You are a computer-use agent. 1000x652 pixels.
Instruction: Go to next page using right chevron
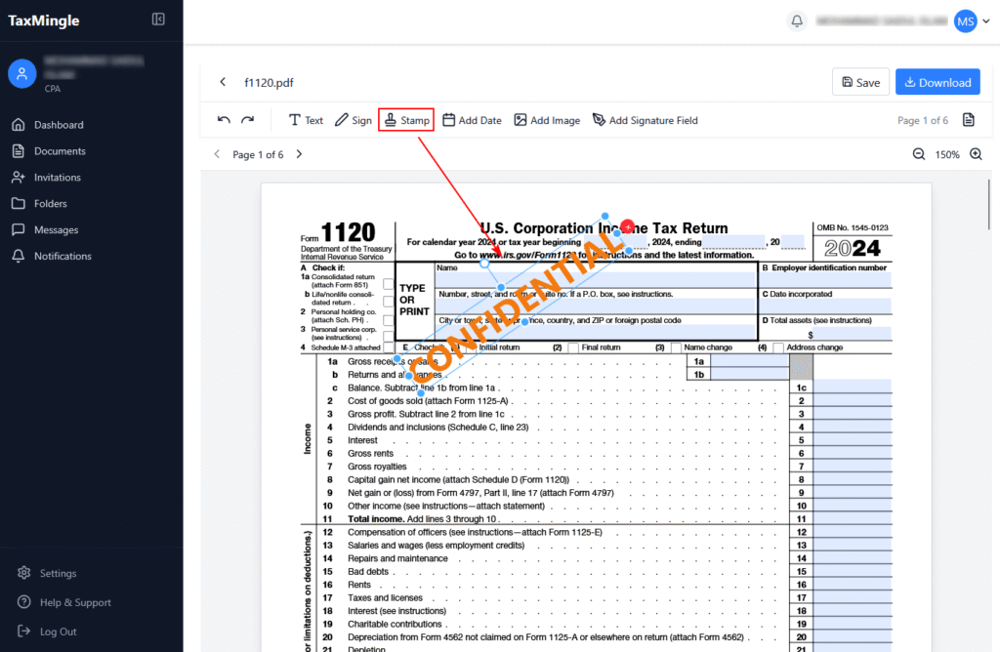(299, 154)
